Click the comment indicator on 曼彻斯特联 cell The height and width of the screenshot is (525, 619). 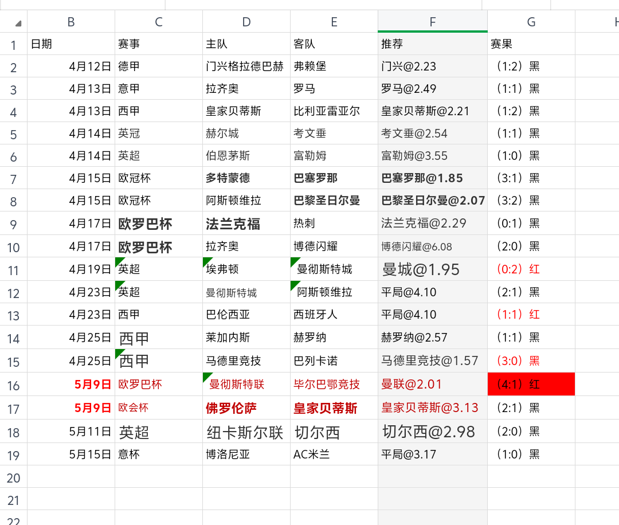[205, 376]
